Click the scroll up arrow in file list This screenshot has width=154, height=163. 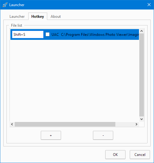141,31
